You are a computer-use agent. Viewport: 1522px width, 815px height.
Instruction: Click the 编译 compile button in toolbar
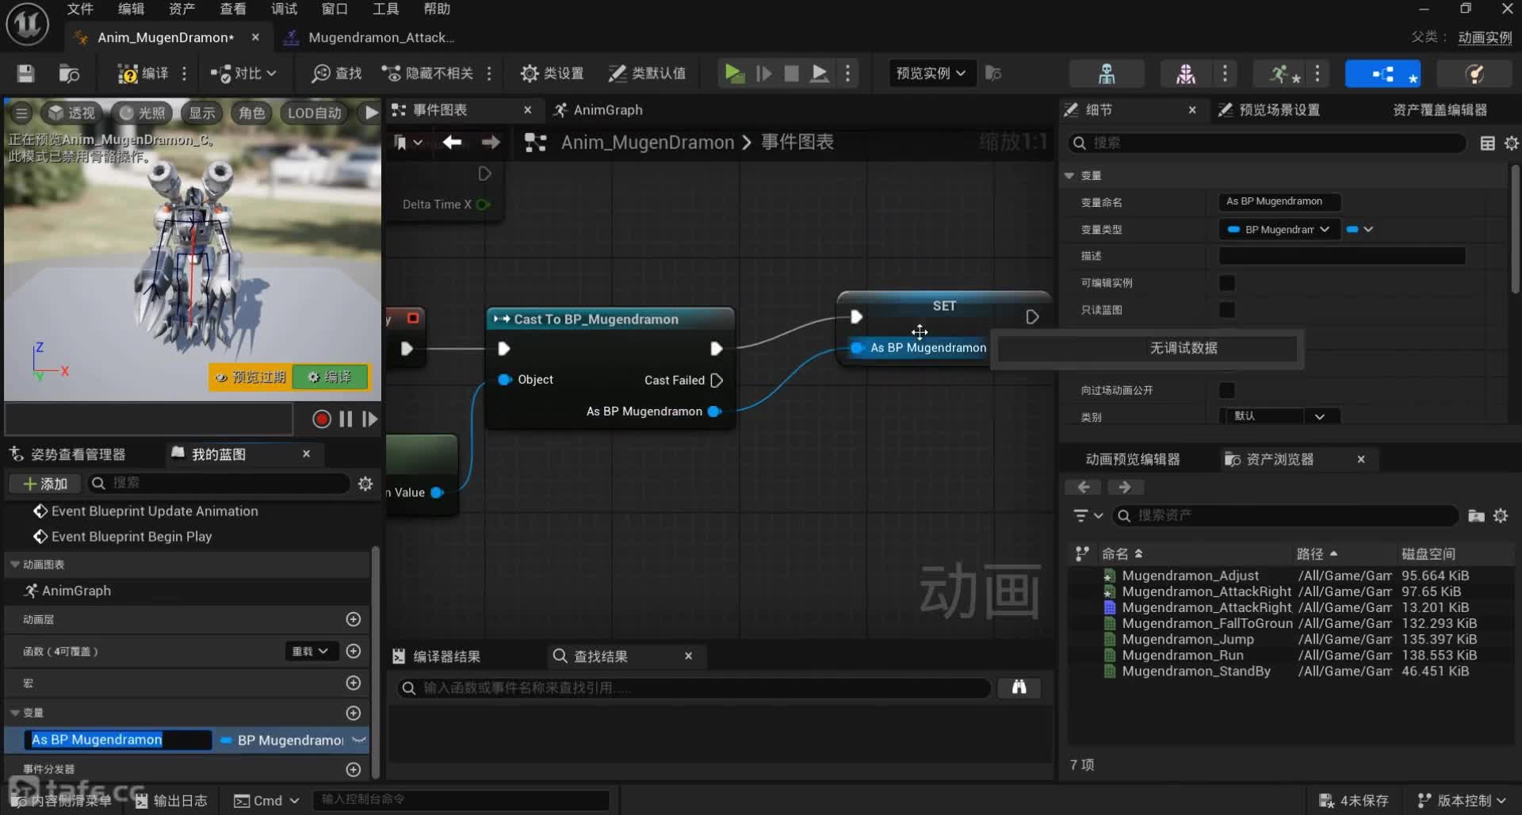[x=143, y=74]
